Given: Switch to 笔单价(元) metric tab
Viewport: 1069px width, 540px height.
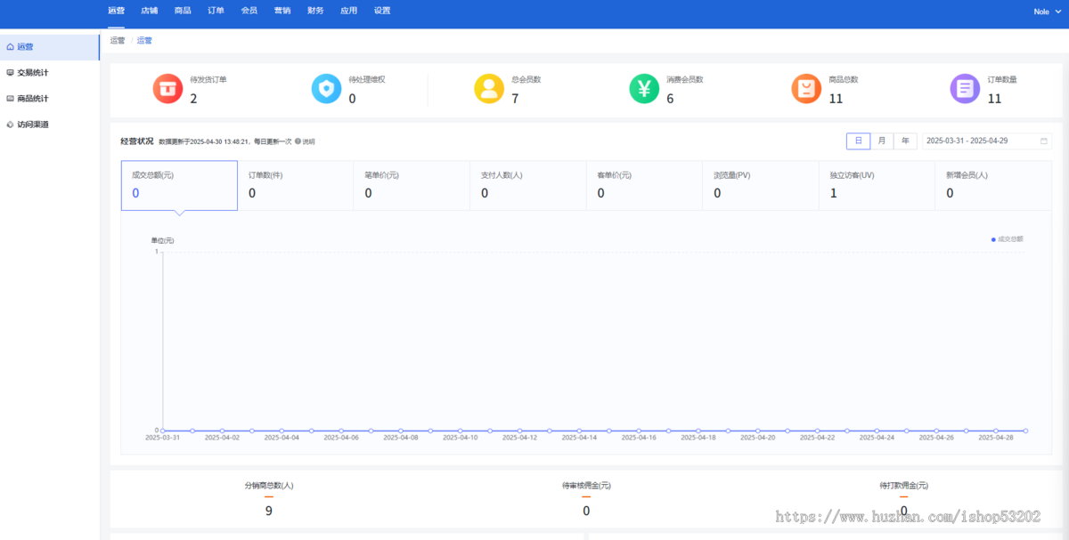Looking at the screenshot, I should [x=412, y=185].
